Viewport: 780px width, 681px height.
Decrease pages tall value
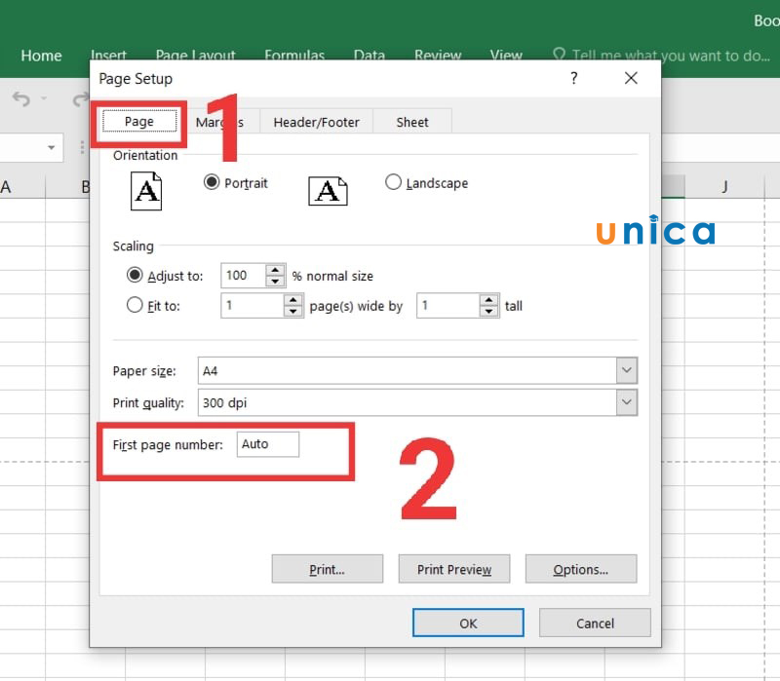tap(489, 311)
